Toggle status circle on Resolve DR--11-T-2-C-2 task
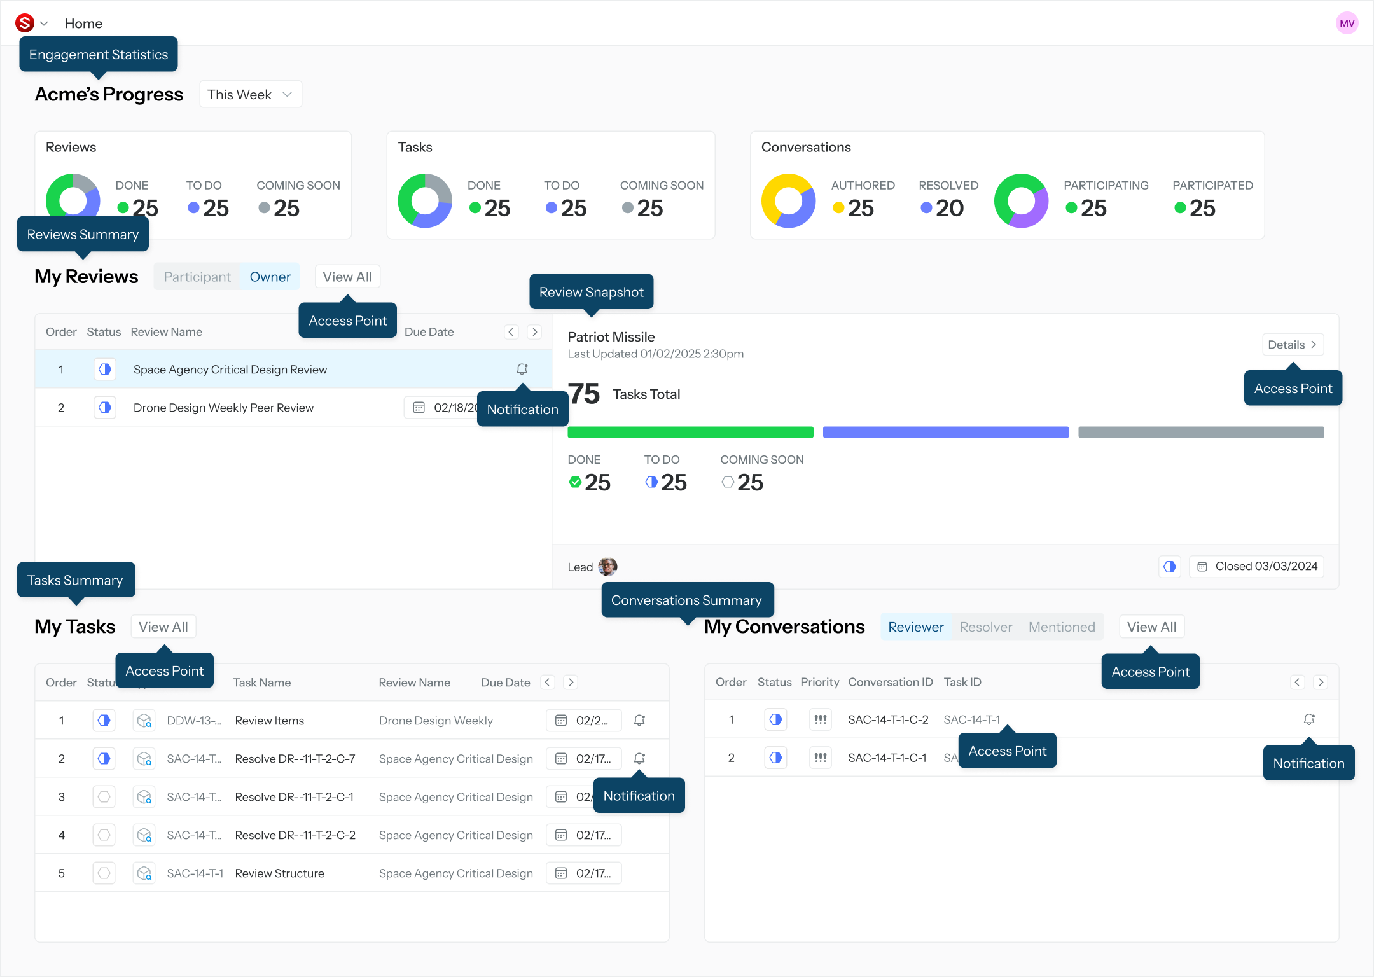The height and width of the screenshot is (977, 1374). pyautogui.click(x=104, y=835)
